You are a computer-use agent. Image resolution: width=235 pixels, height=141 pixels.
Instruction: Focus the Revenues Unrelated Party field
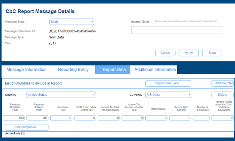14,118
